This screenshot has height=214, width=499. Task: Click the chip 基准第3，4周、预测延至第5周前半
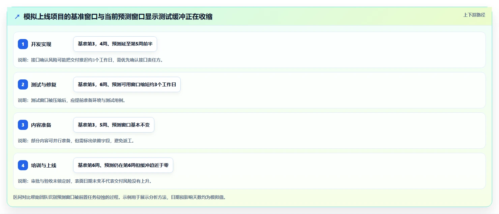click(115, 44)
